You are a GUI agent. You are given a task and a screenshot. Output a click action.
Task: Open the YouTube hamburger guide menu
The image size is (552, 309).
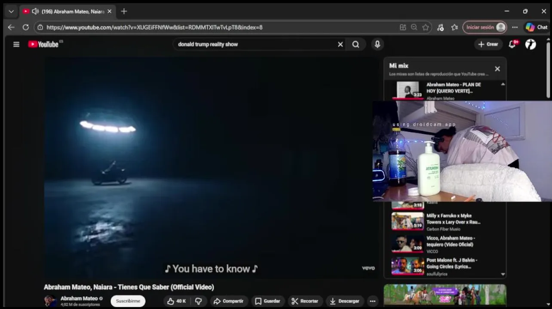click(x=16, y=44)
